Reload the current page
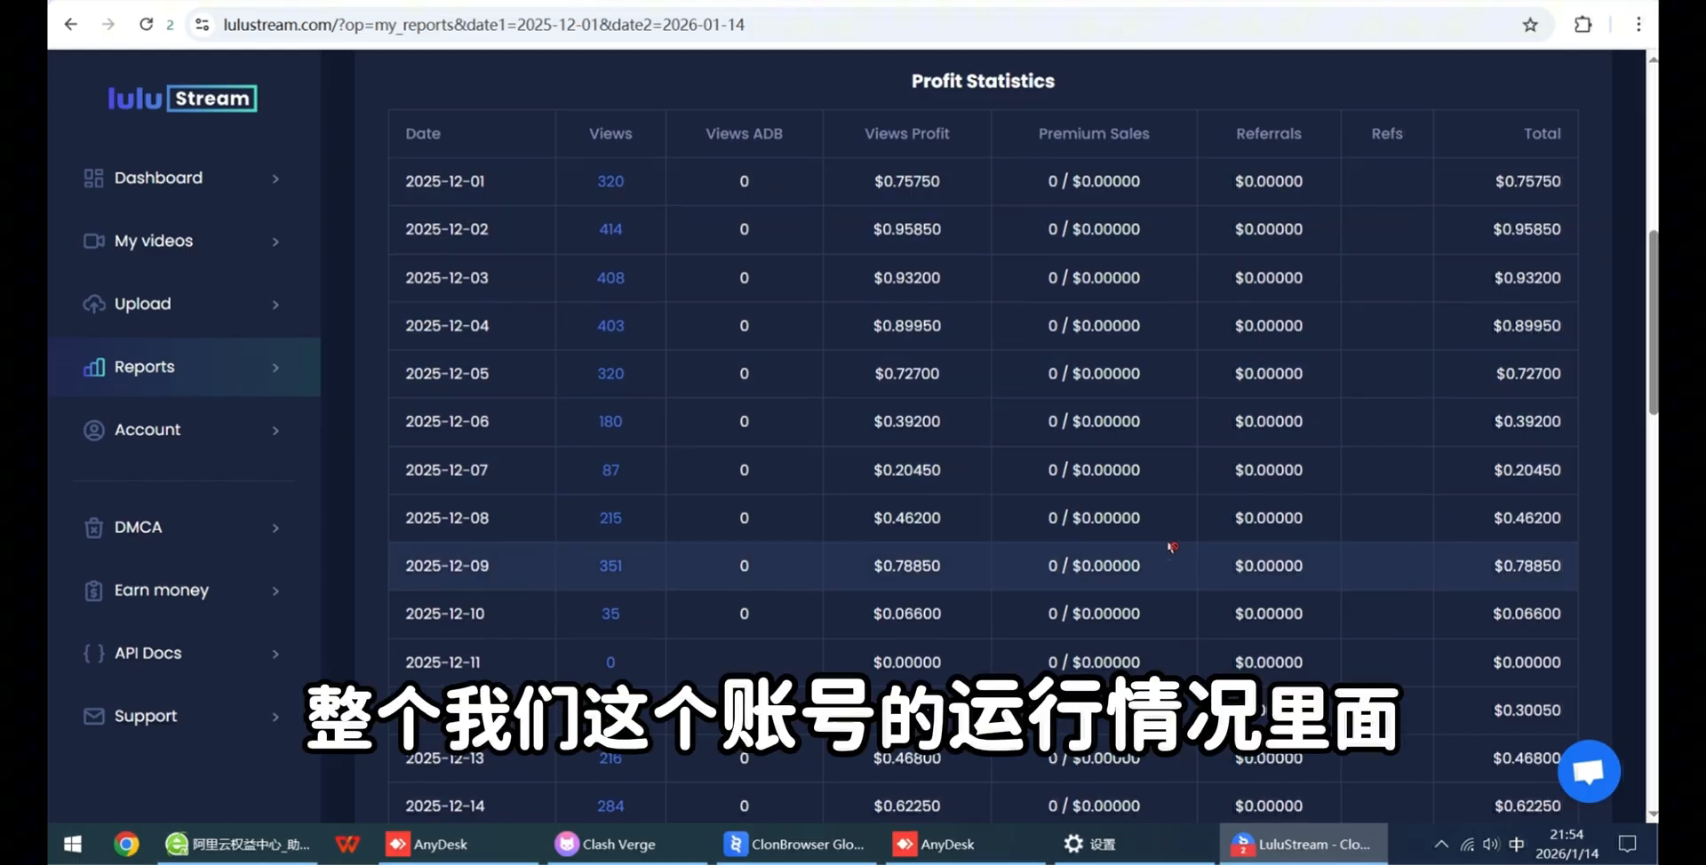The width and height of the screenshot is (1706, 865). (146, 24)
